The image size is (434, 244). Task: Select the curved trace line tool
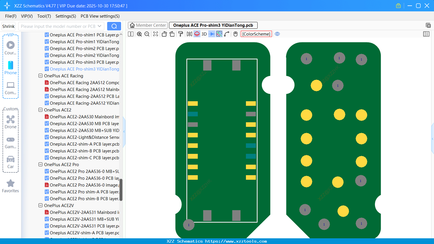227,34
